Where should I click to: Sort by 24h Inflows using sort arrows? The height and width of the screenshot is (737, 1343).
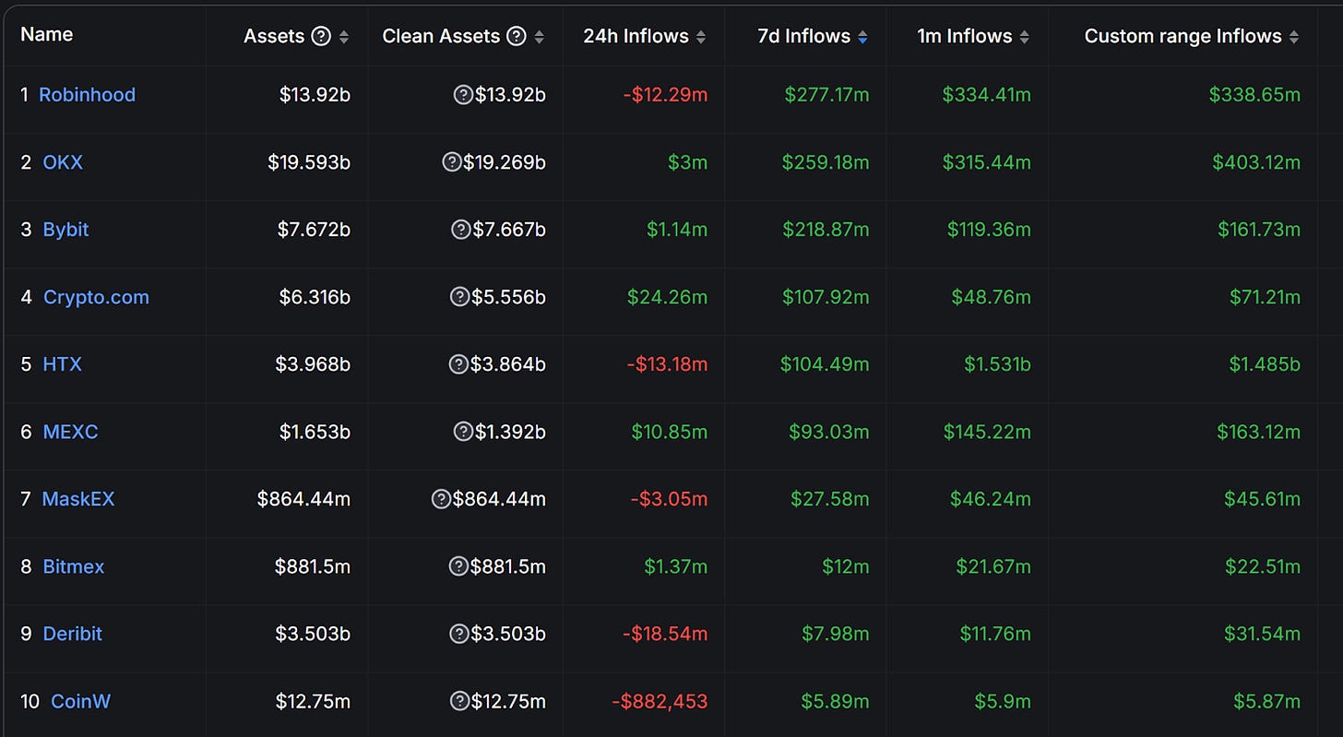(701, 37)
